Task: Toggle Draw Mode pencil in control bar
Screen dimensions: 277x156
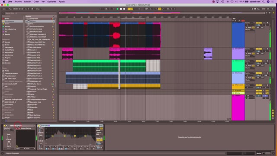Action: tap(252, 9)
